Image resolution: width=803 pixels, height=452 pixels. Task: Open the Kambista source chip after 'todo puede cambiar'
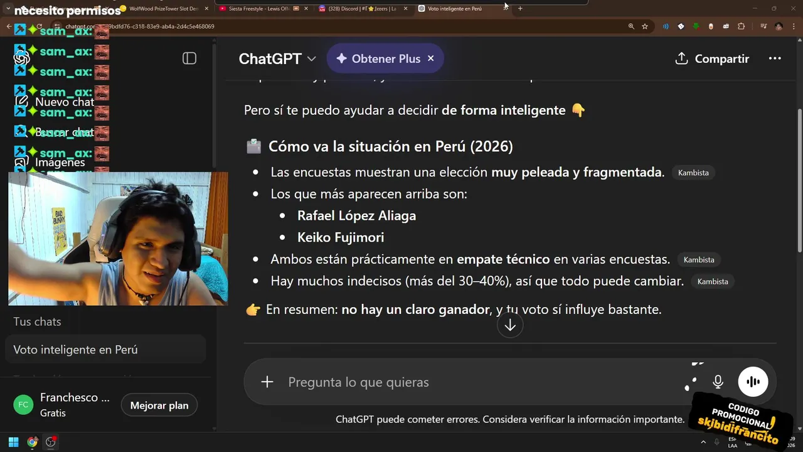pos(713,281)
